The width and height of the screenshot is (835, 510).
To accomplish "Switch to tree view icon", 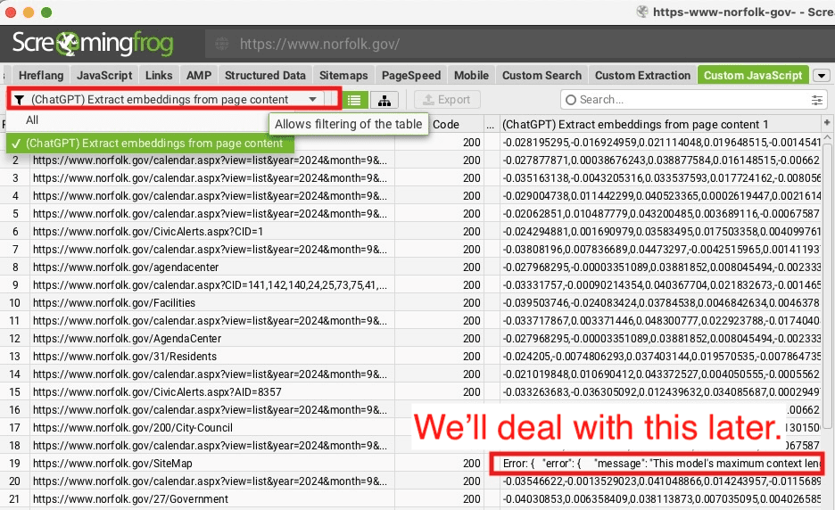I will 384,100.
